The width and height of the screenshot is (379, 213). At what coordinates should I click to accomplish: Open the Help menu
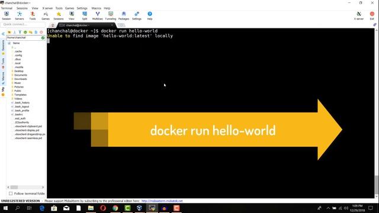tap(107, 8)
